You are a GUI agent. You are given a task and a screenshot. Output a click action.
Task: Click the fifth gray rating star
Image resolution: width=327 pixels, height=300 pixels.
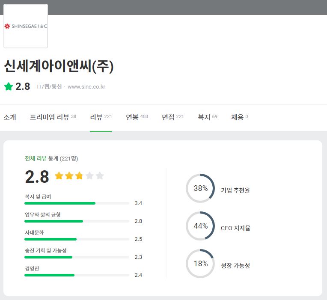(100, 176)
